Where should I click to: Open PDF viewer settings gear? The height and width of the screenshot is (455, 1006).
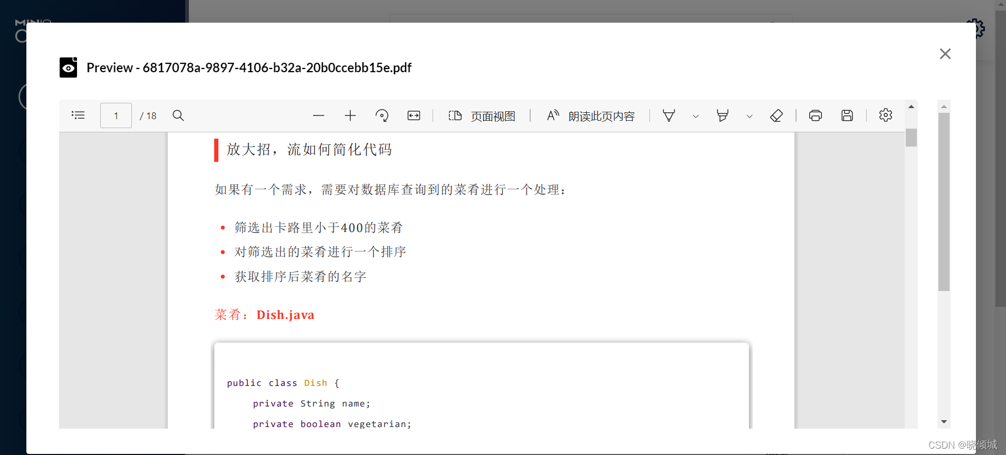pyautogui.click(x=886, y=115)
